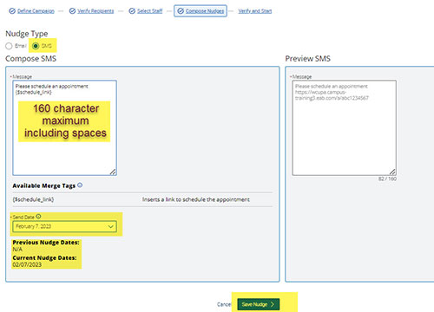Viewport: 434px width, 312px height.
Task: Open Available Merge Tags info icon
Action: point(80,185)
